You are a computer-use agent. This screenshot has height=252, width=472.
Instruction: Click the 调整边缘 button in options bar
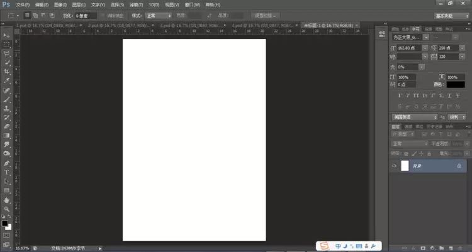point(265,15)
